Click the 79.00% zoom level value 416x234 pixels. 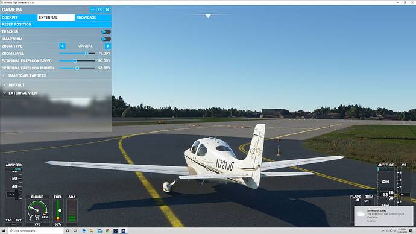pyautogui.click(x=104, y=53)
